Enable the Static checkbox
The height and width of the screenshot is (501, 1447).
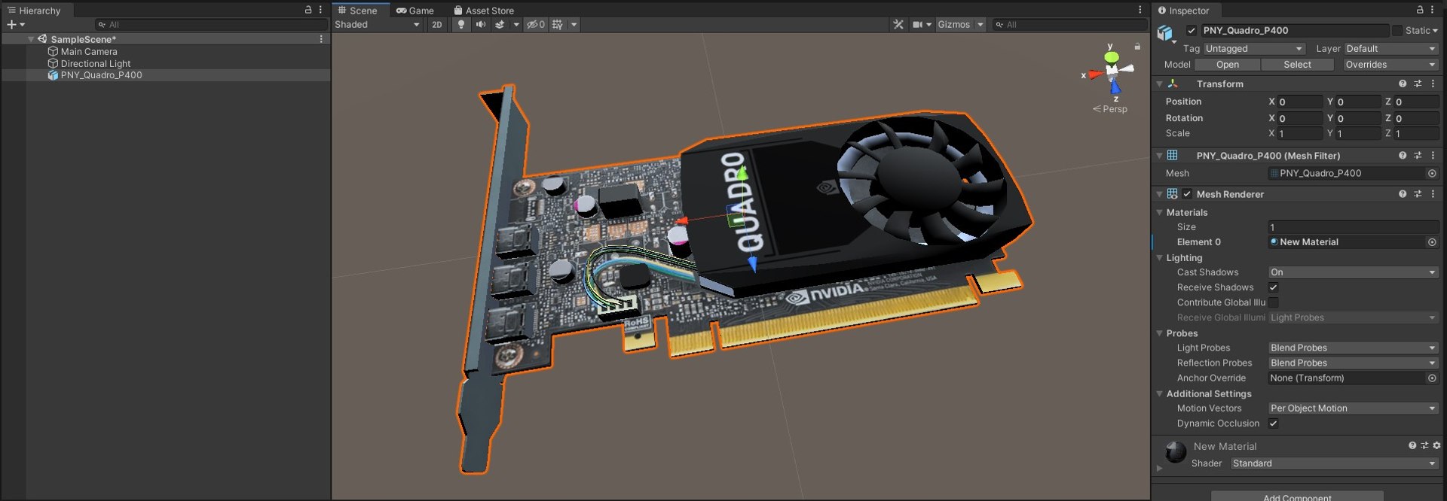(x=1397, y=31)
